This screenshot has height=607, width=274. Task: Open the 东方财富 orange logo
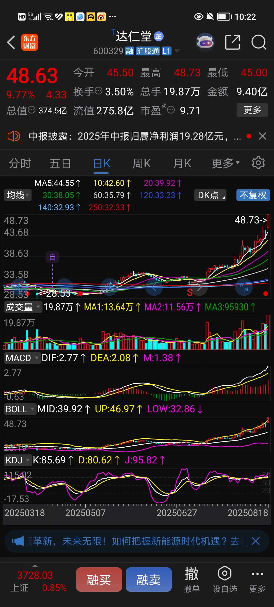[30, 42]
